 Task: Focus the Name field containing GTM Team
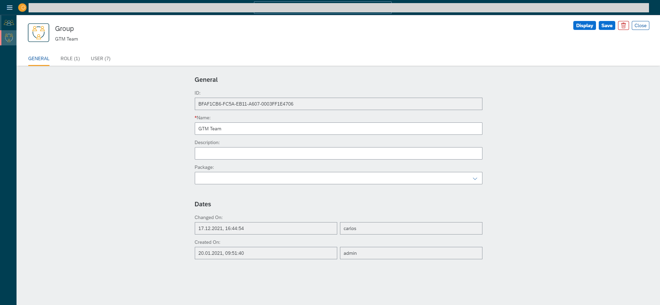point(338,129)
